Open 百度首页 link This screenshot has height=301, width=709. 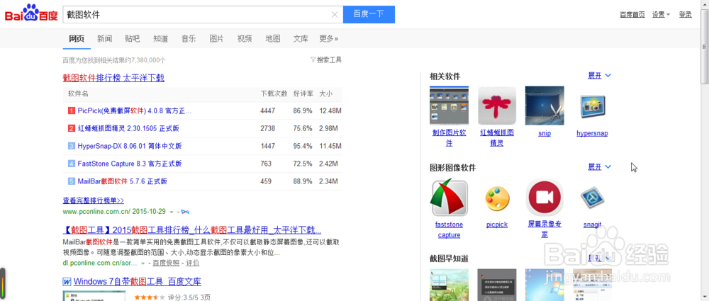tap(632, 14)
